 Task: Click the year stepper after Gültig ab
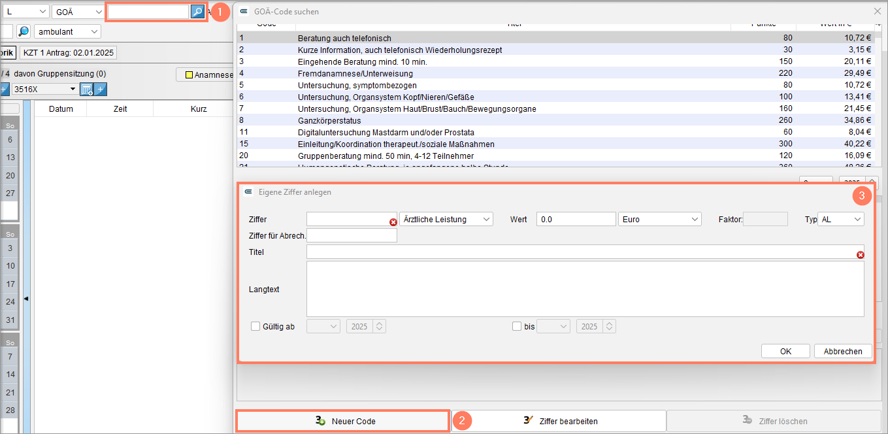tap(380, 326)
